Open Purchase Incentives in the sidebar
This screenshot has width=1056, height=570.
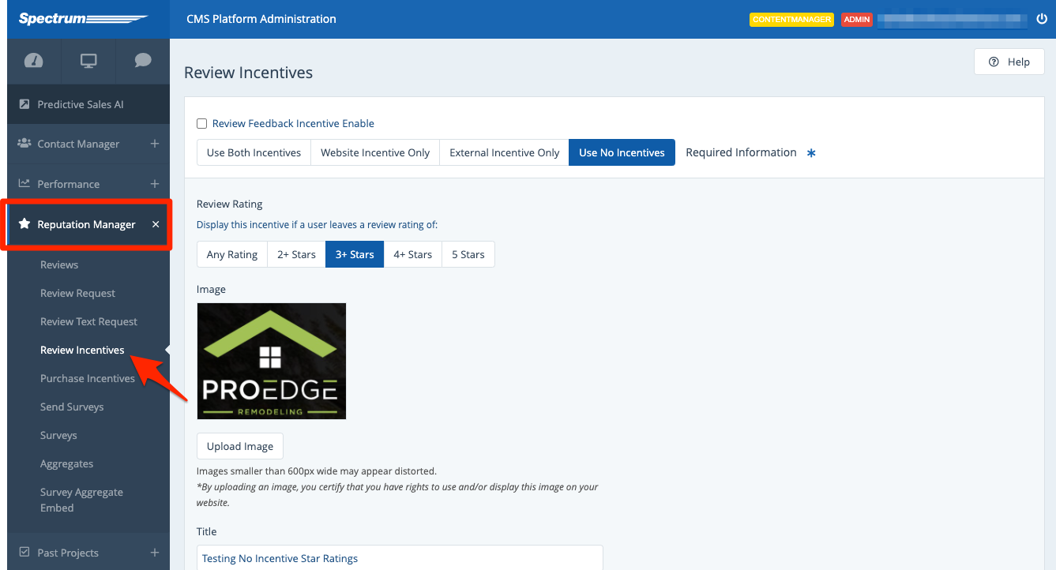[x=88, y=378]
